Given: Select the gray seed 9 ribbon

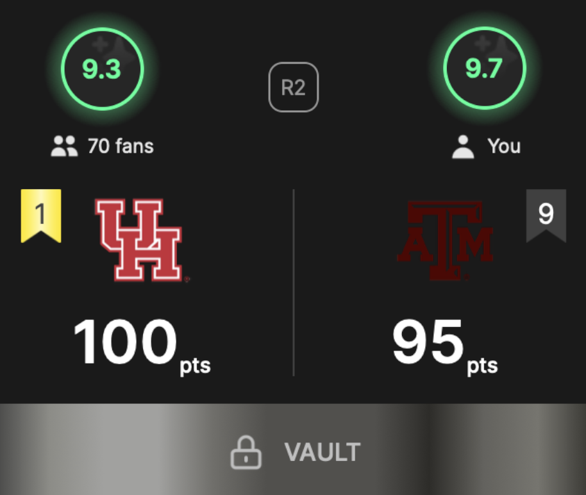Looking at the screenshot, I should point(546,215).
